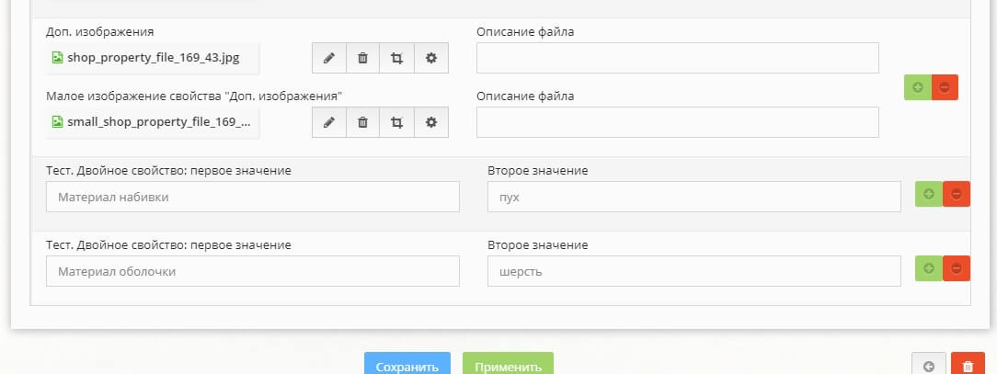The image size is (997, 374).
Task: Crop the small_shop_property_file image
Action: [396, 122]
